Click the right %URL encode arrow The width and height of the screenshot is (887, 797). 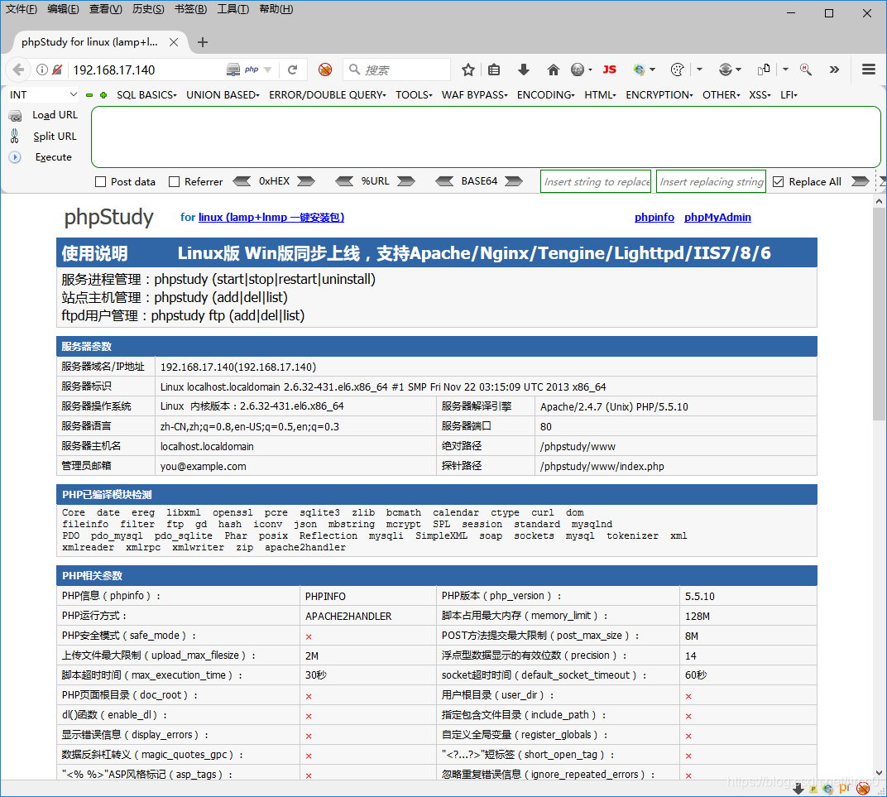(x=406, y=181)
